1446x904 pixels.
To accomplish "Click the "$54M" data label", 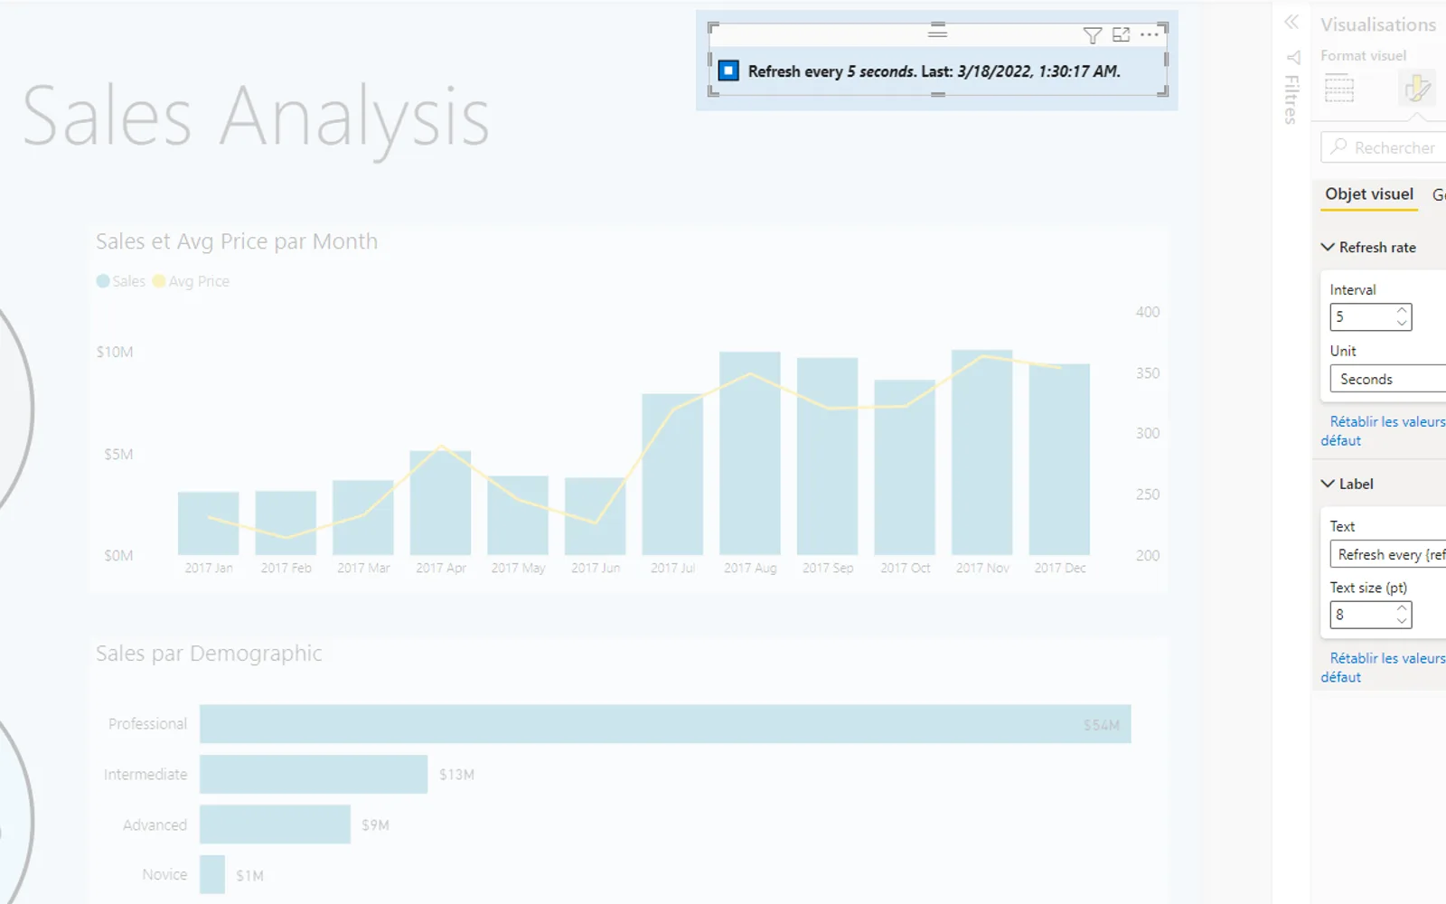I will pos(1102,725).
